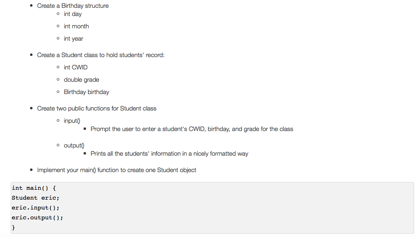Select the "input()" sub-bullet text
Viewport: 417px width, 237px height.
click(72, 121)
